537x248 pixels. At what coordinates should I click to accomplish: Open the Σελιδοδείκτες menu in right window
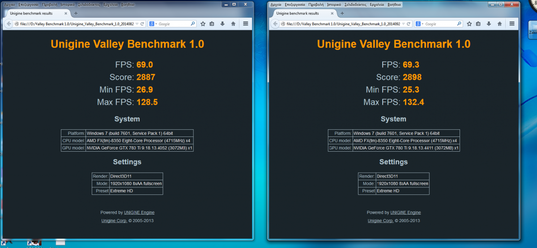coord(355,4)
